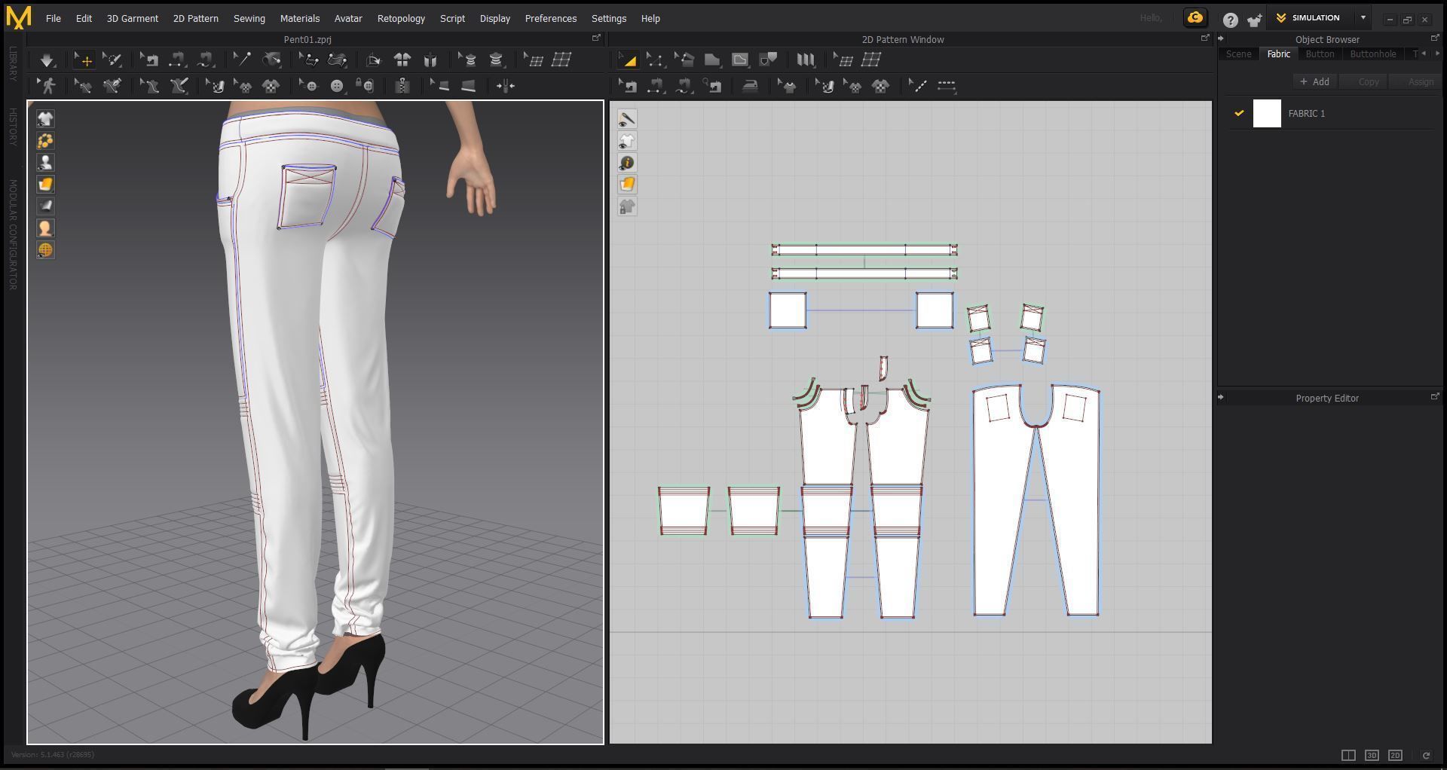Collapse Property Editor with arrow icon
The width and height of the screenshot is (1447, 770).
(1221, 398)
